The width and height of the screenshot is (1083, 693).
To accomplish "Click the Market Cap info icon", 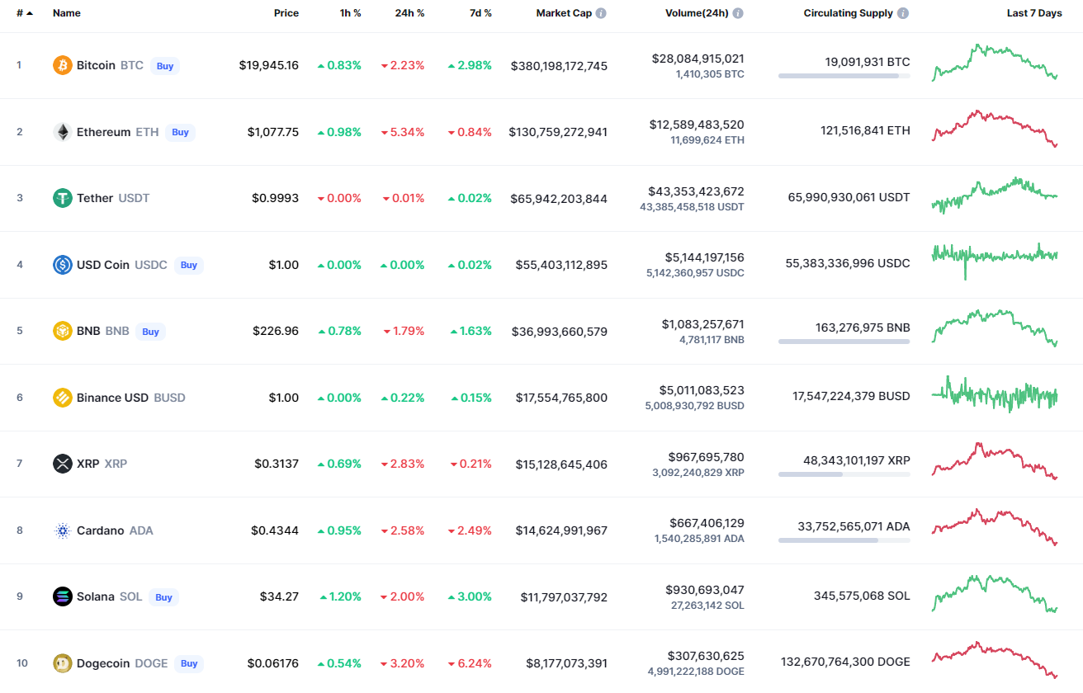I will 601,13.
